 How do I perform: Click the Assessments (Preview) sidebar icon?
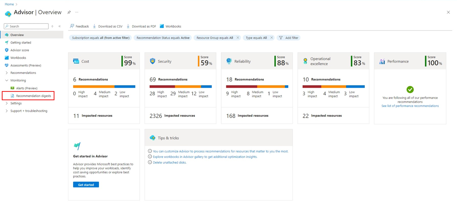[x=6, y=65]
